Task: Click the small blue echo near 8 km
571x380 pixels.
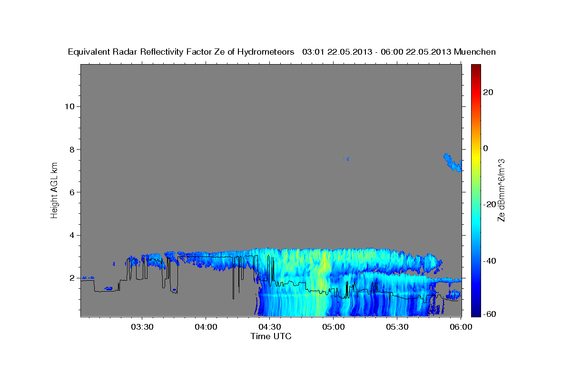Action: click(347, 159)
